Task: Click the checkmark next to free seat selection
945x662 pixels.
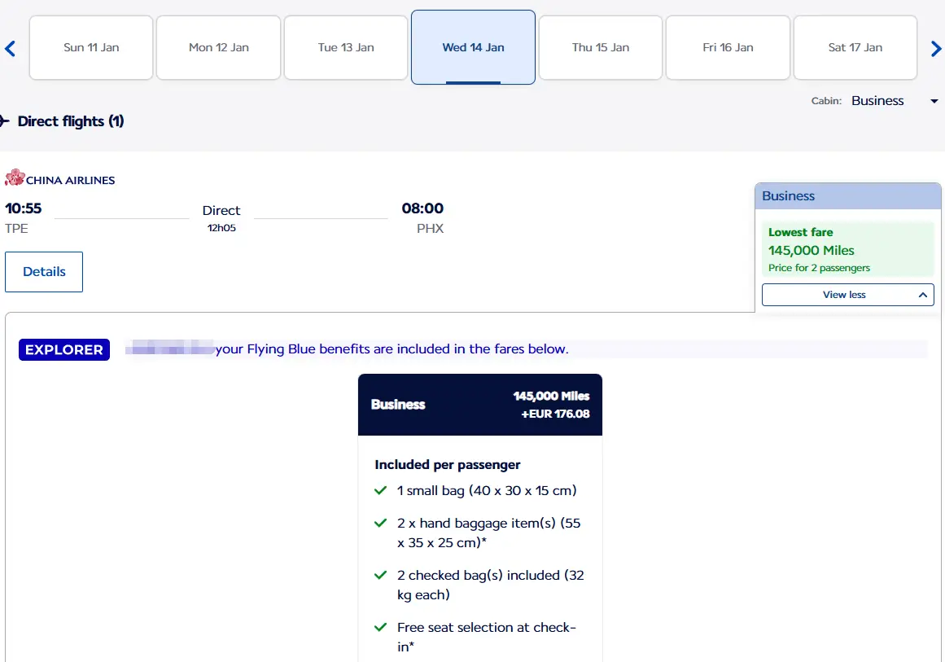Action: (380, 627)
